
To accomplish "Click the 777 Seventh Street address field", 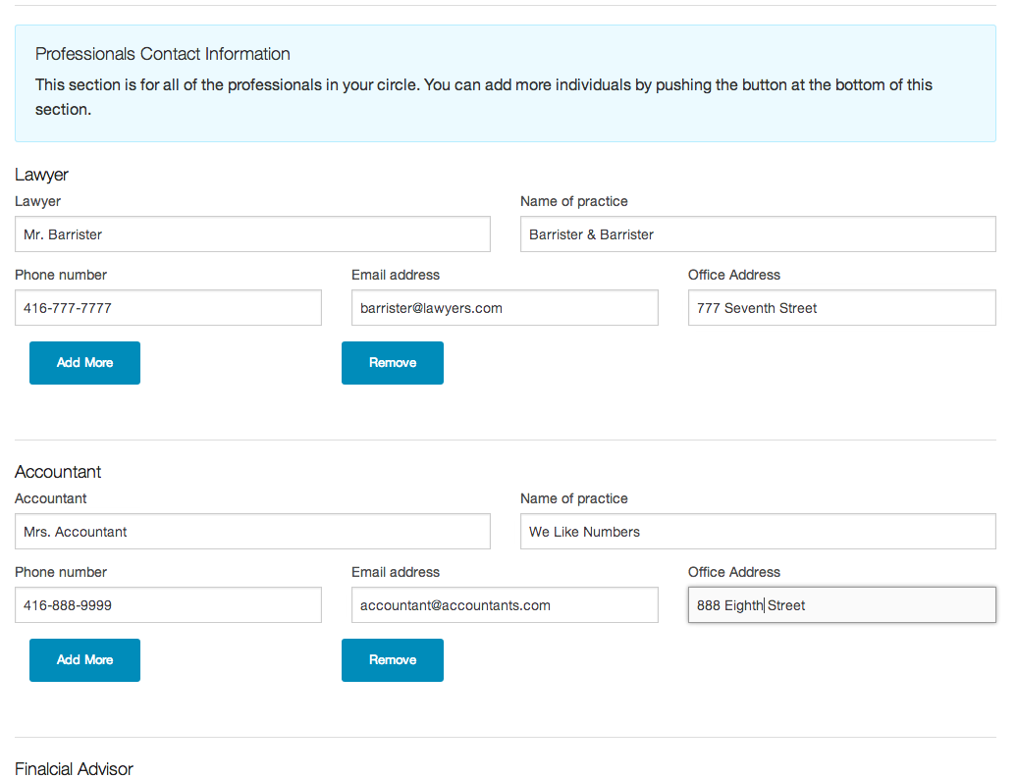I will tap(840, 307).
